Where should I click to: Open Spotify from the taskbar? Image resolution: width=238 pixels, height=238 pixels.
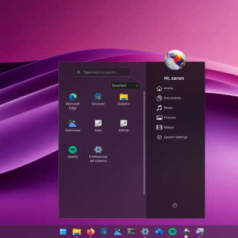(173, 231)
